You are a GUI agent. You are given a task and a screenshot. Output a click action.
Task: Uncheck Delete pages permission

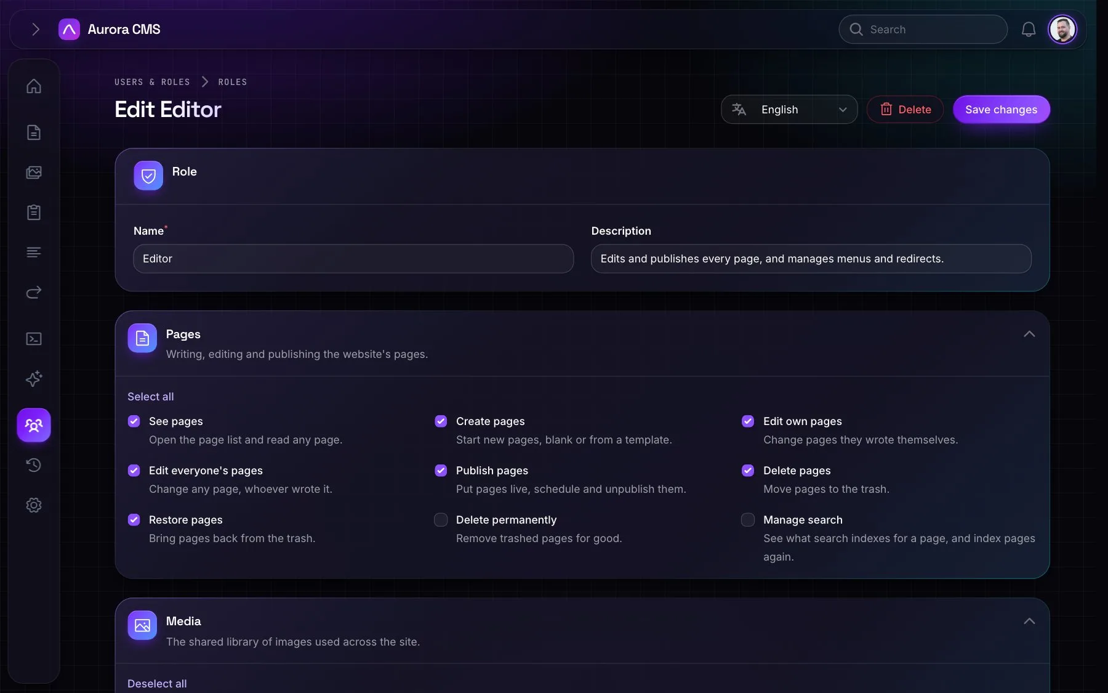[x=748, y=471]
